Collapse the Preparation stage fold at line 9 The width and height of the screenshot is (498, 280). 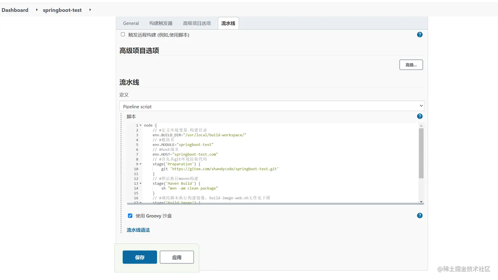tap(141, 164)
